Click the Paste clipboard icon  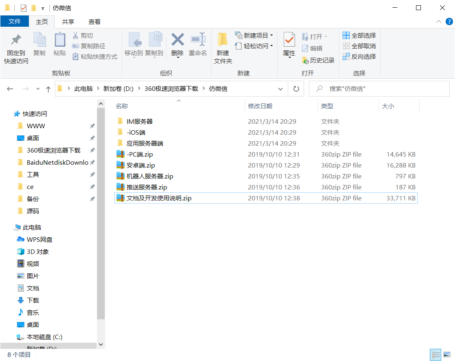click(60, 39)
